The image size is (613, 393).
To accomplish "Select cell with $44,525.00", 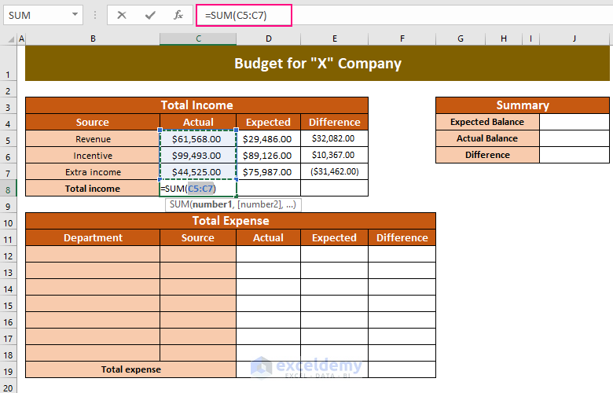I will (198, 171).
